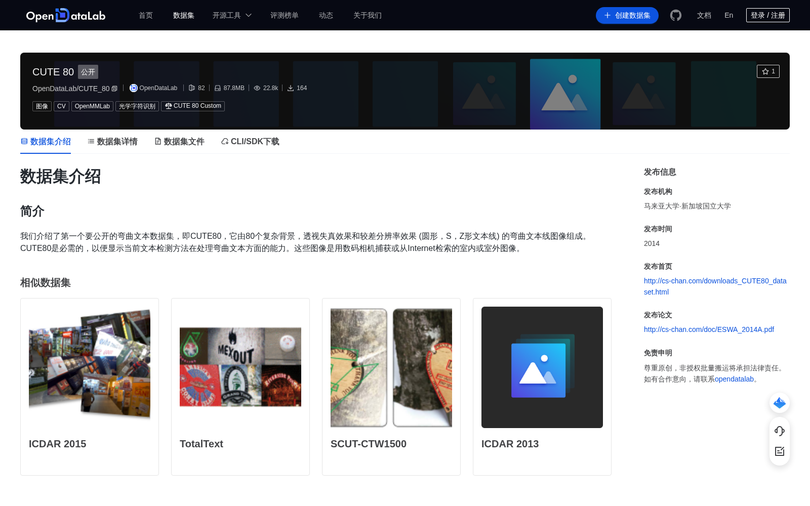Click the views eye icon 22.8k
The width and height of the screenshot is (810, 506).
click(x=257, y=88)
